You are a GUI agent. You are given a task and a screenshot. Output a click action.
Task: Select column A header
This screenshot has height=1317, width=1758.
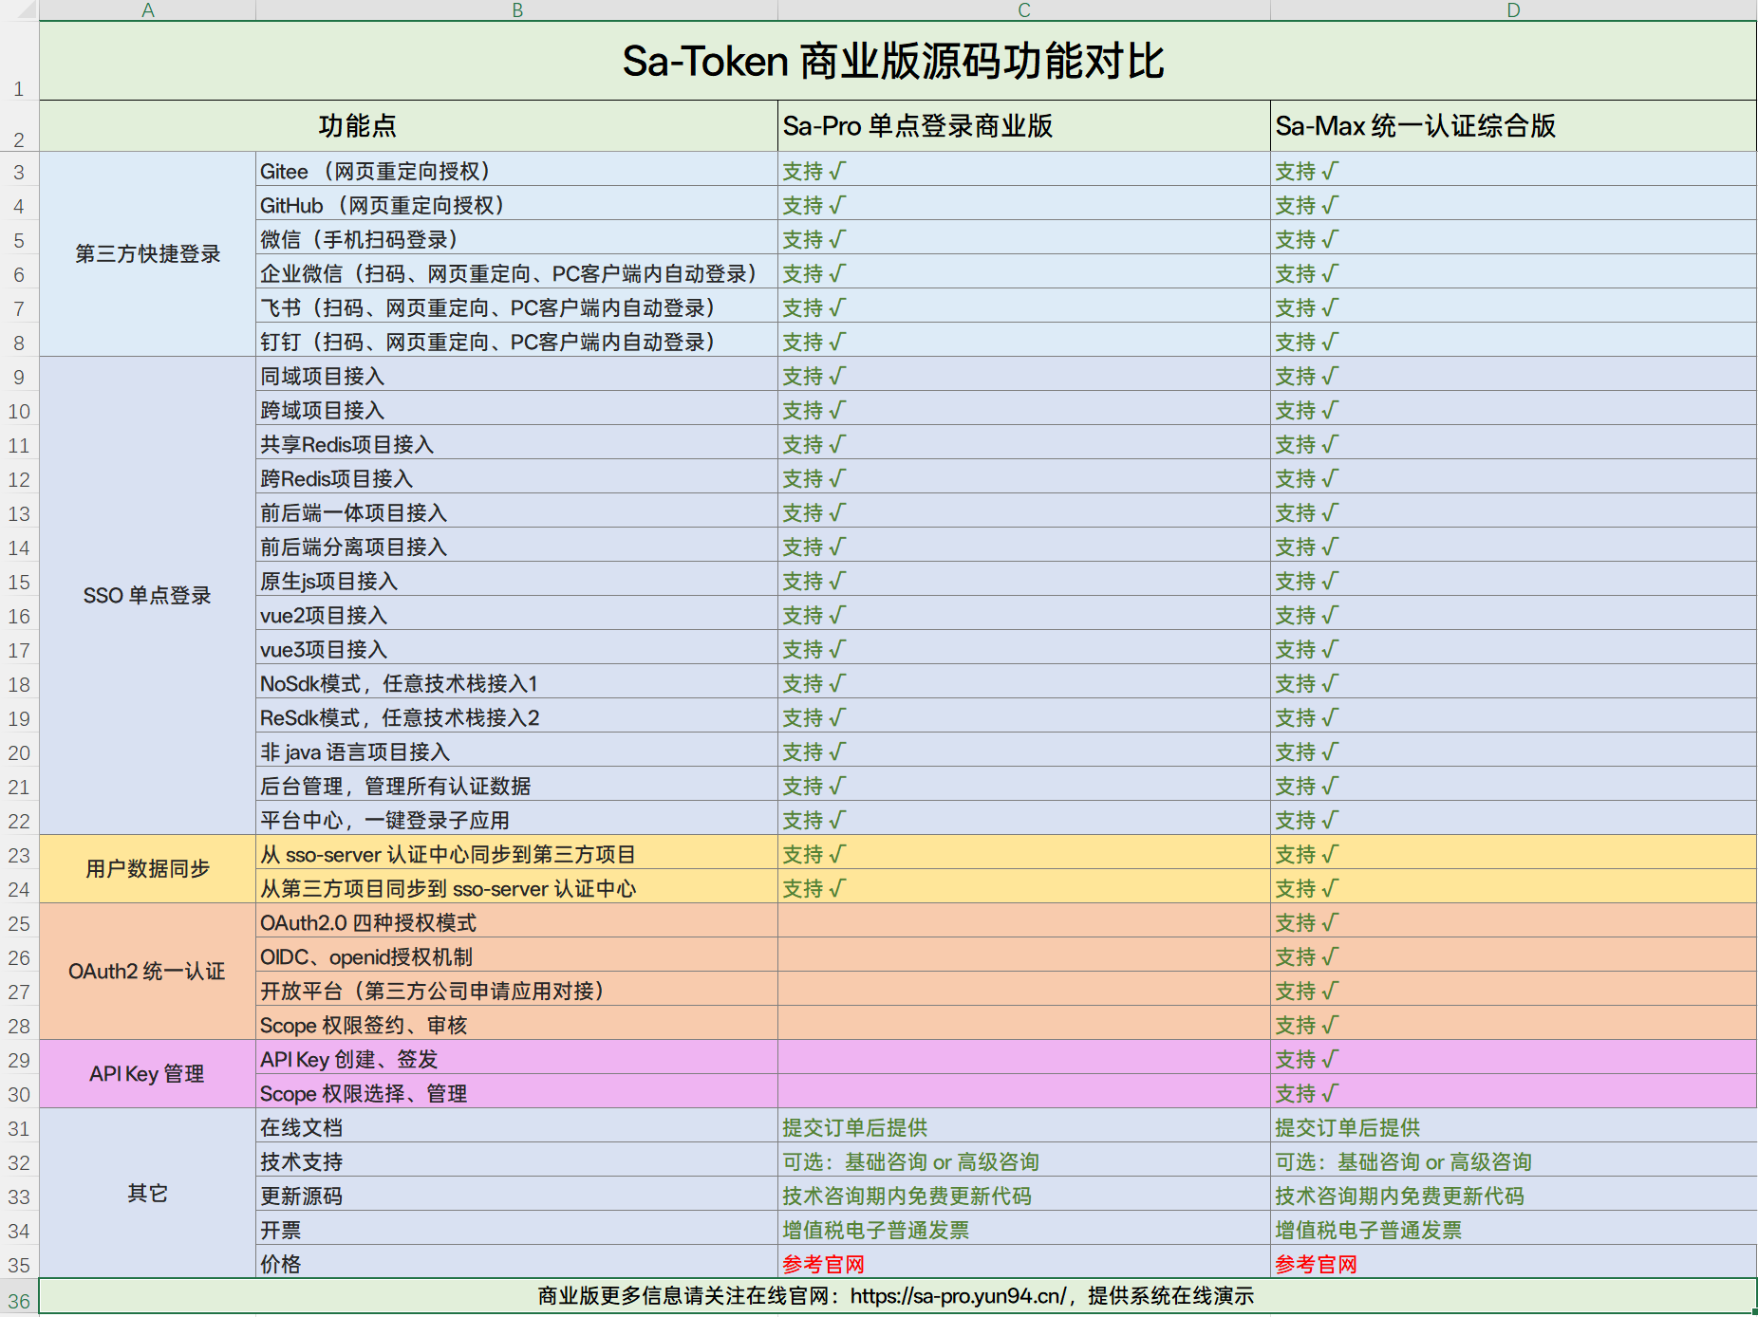(147, 10)
